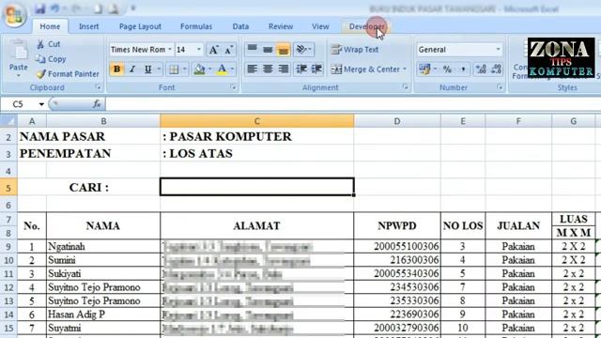Open the View tab

click(320, 26)
